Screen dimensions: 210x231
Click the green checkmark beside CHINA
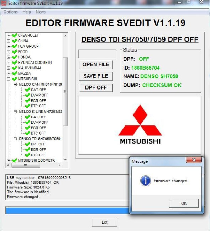point(15,41)
